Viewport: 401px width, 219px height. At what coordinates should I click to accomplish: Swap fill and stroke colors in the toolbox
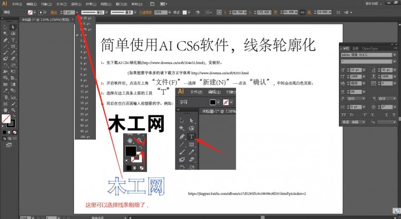point(14,115)
